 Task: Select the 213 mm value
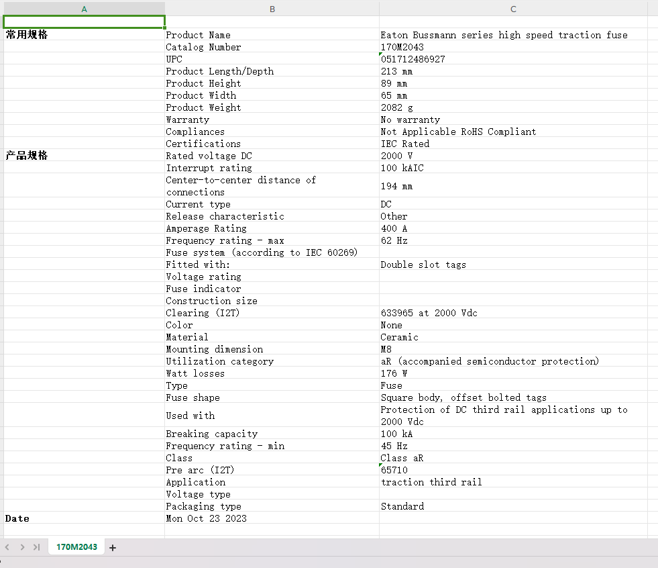click(513, 71)
